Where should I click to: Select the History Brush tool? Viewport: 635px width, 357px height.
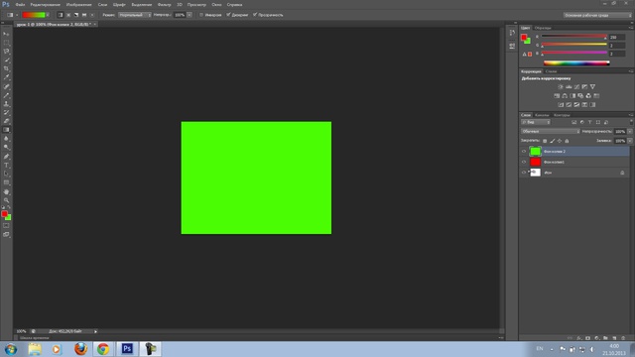tap(6, 112)
